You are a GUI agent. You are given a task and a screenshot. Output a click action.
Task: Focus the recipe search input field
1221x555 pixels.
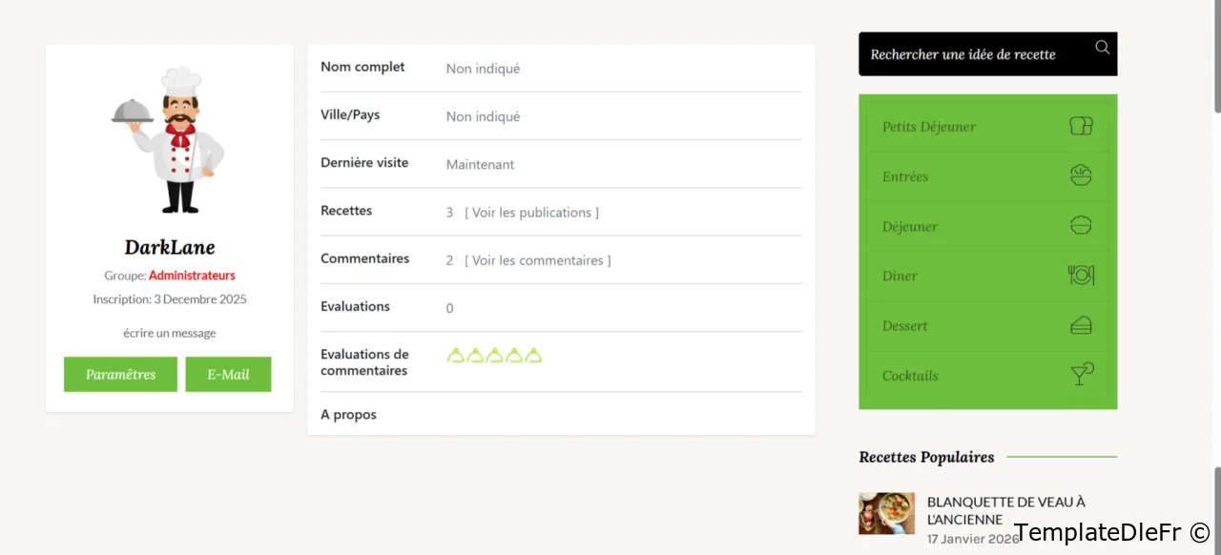coord(973,54)
